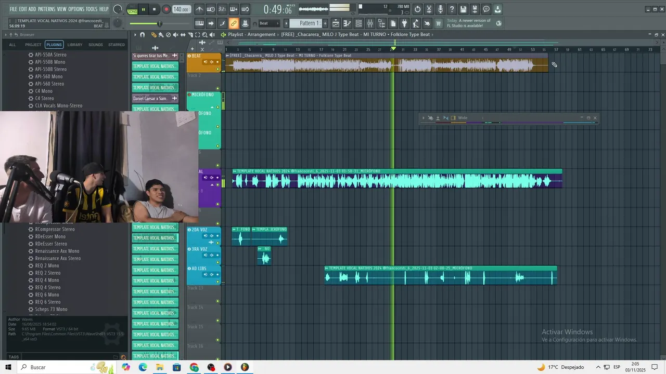Open the Beat snap dropdown
Image resolution: width=666 pixels, height=374 pixels.
coord(270,23)
